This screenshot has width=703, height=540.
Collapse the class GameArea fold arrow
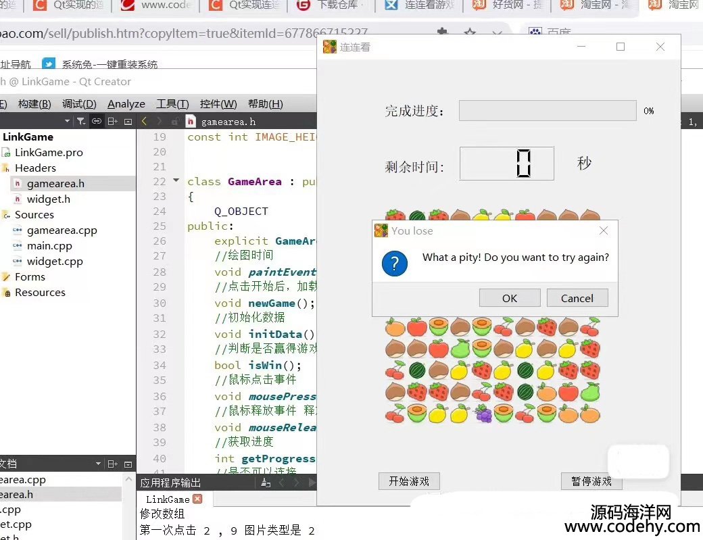(x=176, y=180)
